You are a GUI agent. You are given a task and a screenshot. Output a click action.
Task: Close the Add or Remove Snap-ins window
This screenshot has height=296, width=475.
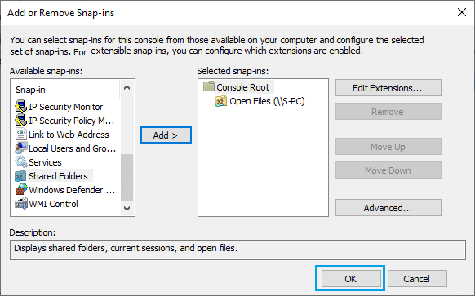(462, 12)
